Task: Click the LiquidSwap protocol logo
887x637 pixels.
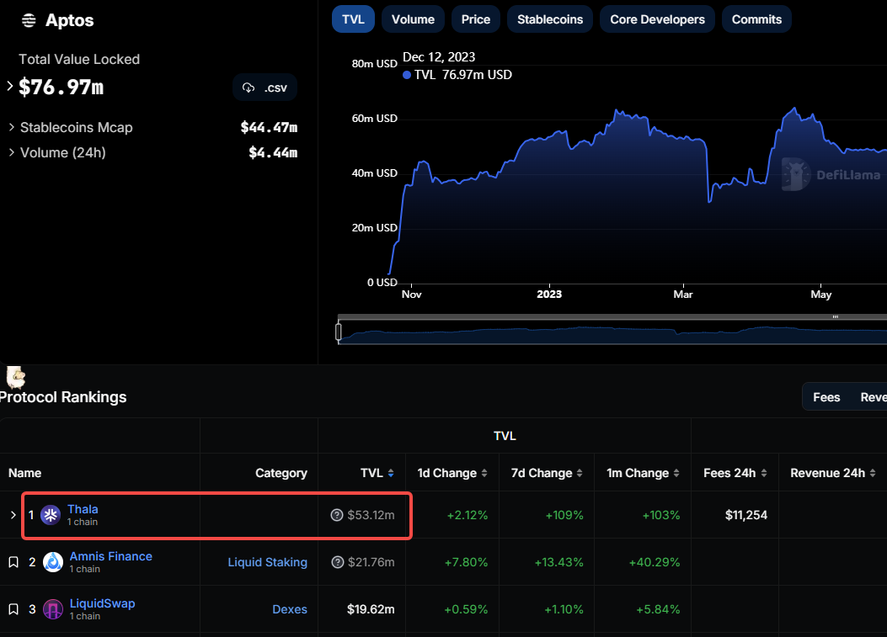Action: [x=52, y=609]
